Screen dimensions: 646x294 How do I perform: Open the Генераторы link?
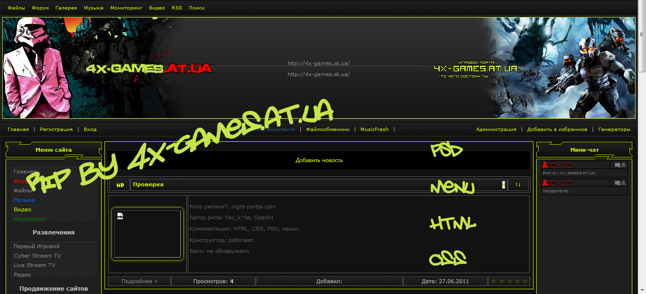[x=614, y=130]
